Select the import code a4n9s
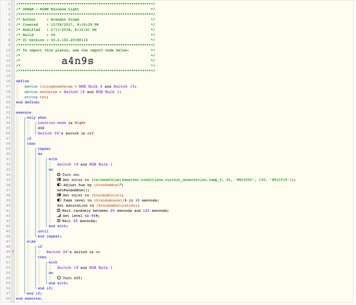 click(78, 61)
